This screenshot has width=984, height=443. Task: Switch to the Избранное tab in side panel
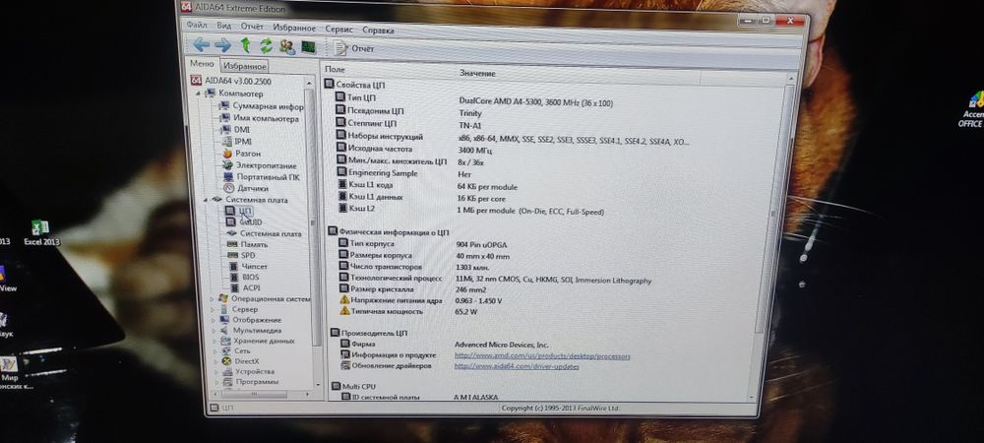tap(245, 66)
